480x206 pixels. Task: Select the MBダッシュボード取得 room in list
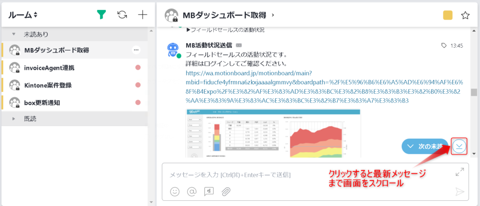(x=75, y=50)
